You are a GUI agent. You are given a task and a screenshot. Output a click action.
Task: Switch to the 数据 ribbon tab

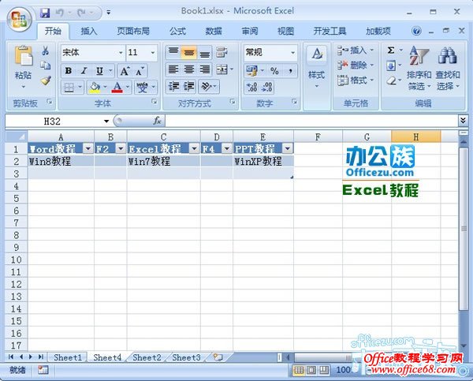tap(214, 31)
